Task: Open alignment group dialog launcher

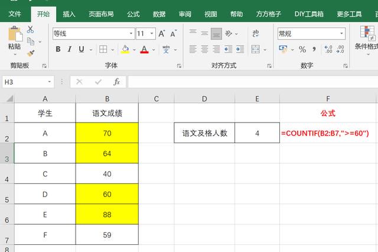Action: [x=269, y=66]
